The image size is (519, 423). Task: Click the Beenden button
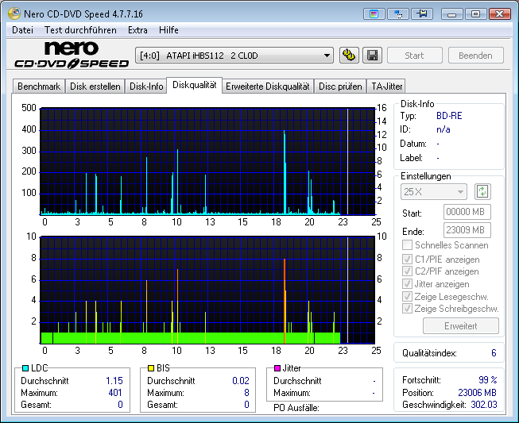(x=475, y=56)
